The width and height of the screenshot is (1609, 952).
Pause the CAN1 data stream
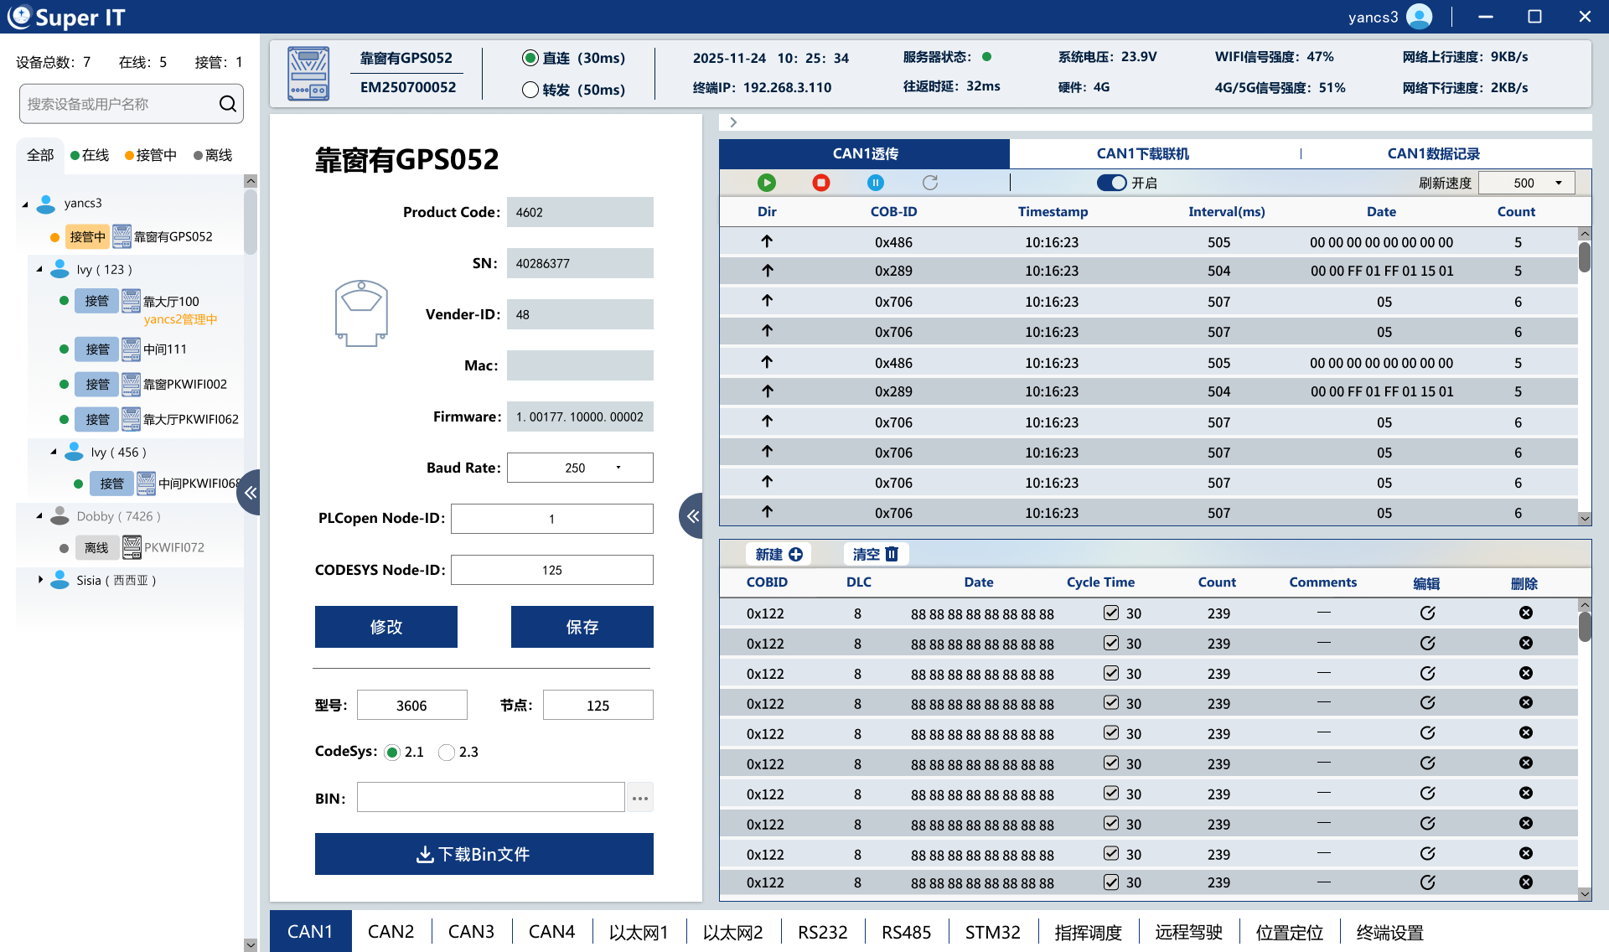875,182
